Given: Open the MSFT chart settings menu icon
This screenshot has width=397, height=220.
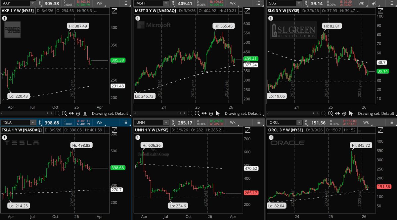Looking at the screenshot, I should point(258,3).
